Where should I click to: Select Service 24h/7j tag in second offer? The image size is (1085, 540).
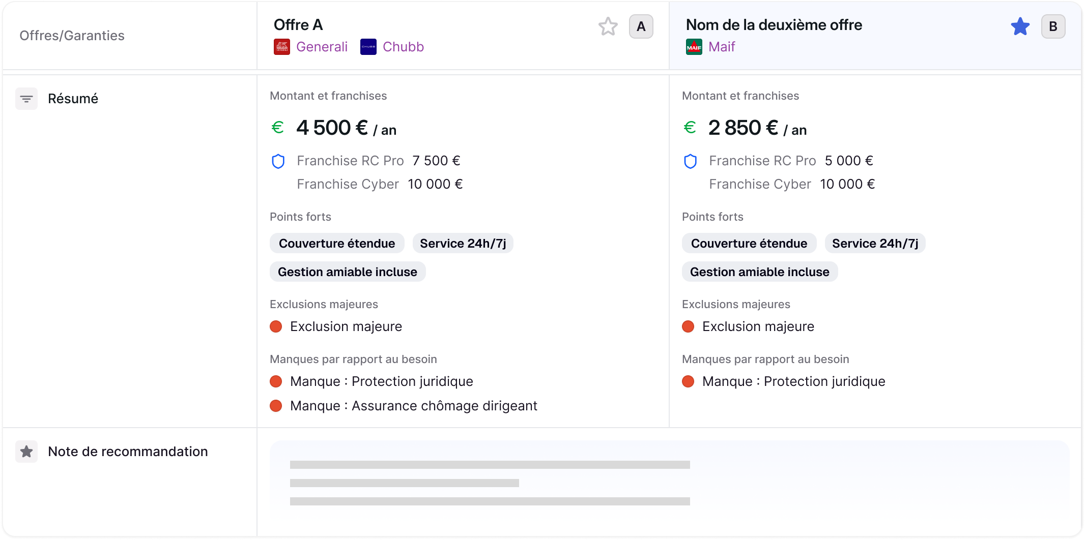click(x=875, y=244)
